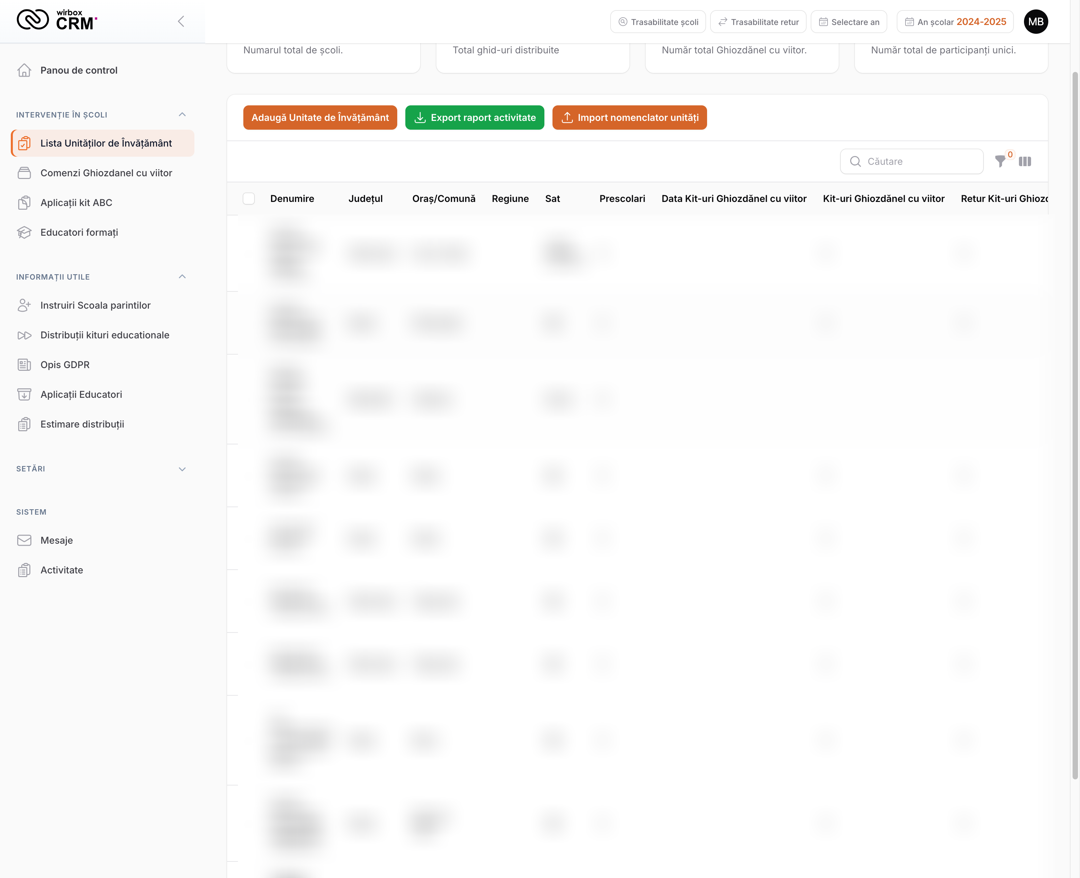Image resolution: width=1080 pixels, height=878 pixels.
Task: Click the target icon in Trasabilitate școli
Action: (623, 22)
